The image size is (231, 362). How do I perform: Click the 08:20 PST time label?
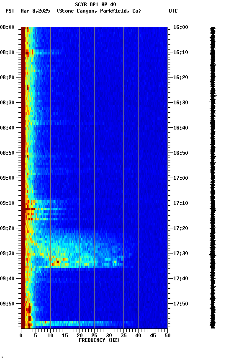pyautogui.click(x=7, y=78)
